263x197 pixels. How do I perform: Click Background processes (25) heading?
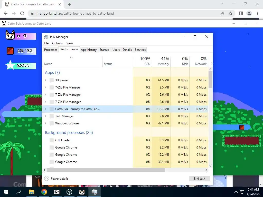click(x=69, y=133)
